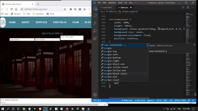
Task: Split the editor using the split icon
Action: click(x=188, y=7)
